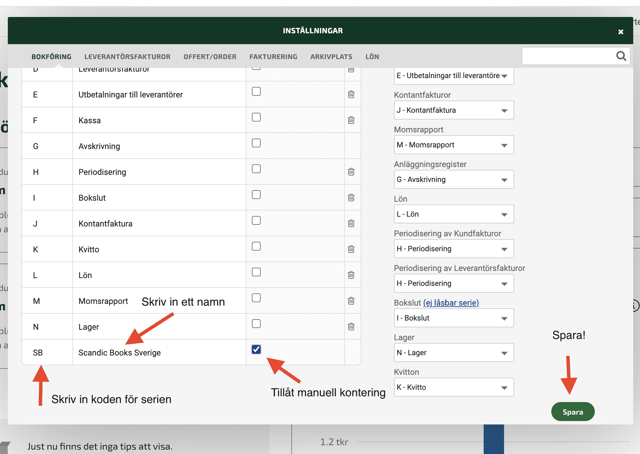Viewport: 640px width, 454px height.
Task: Click series code N cell
Action: (47, 327)
